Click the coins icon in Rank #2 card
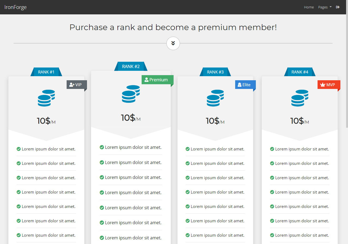This screenshot has height=244, width=348. [131, 94]
